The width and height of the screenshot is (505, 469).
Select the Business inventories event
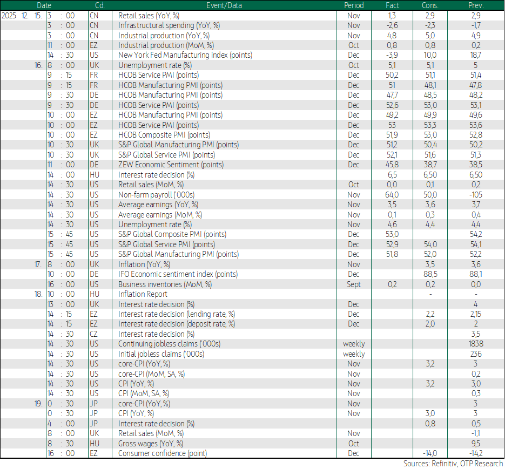click(165, 284)
